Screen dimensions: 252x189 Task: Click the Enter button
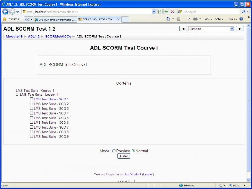coord(124,156)
